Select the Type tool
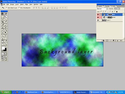Viewport: 125px width, 94px height. (5, 36)
